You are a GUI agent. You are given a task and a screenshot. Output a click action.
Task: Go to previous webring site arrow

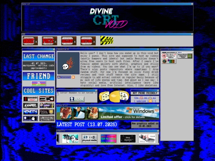point(135,101)
